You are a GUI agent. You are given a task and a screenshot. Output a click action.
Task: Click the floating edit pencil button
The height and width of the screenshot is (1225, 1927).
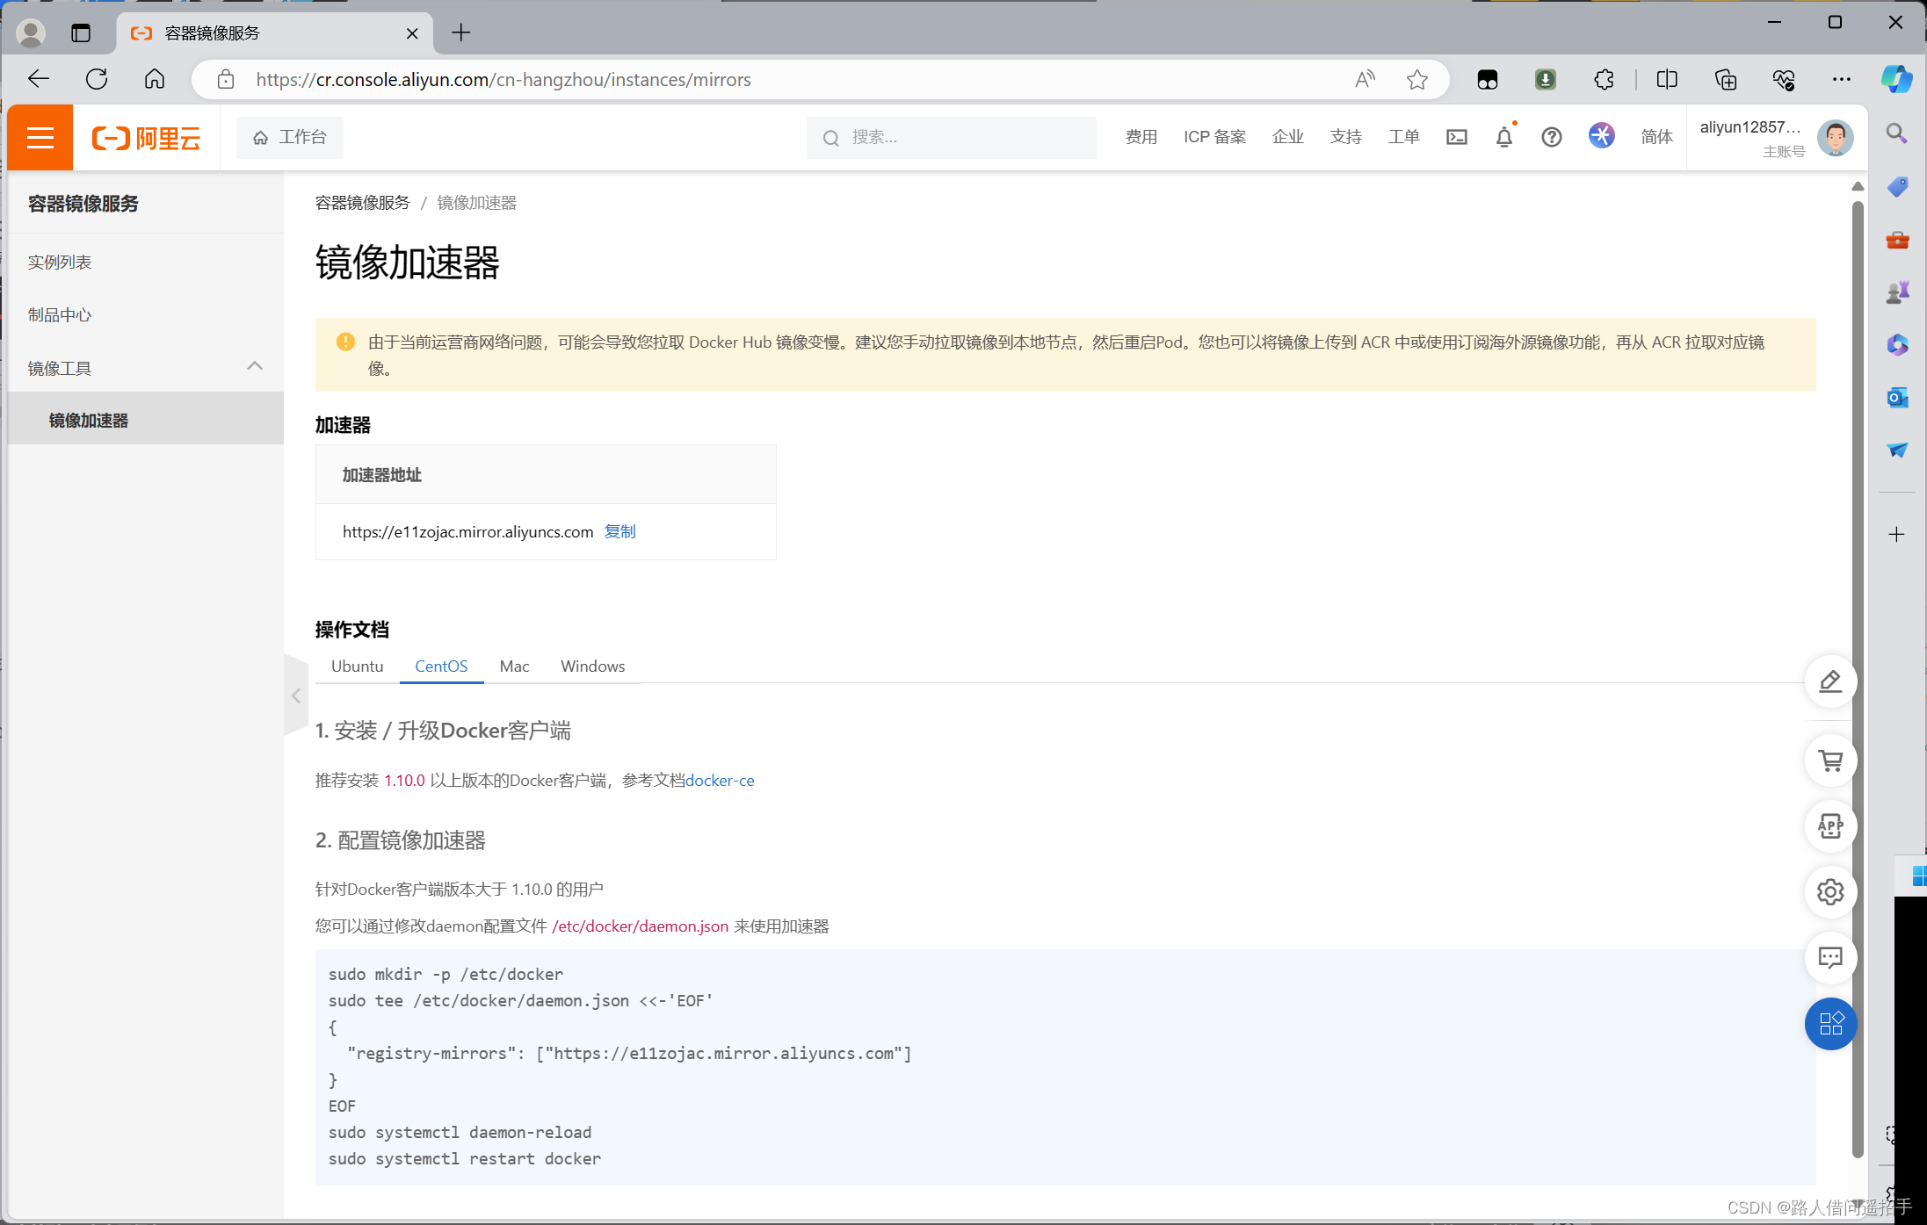click(x=1830, y=681)
